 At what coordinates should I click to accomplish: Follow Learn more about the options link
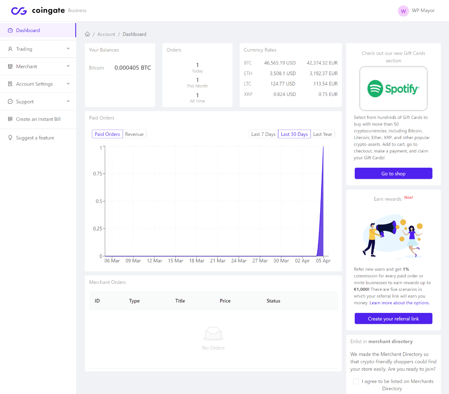click(400, 303)
